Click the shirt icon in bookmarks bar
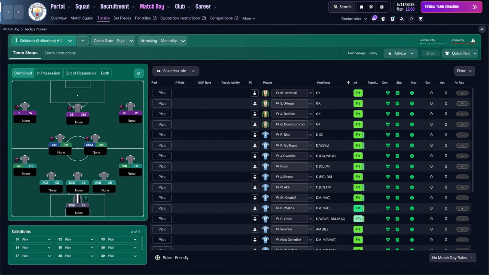Image resolution: width=489 pixels, height=275 pixels. pyautogui.click(x=383, y=19)
